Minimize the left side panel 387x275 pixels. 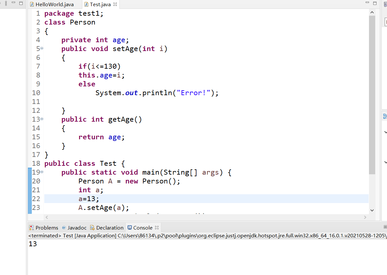tap(13, 3)
